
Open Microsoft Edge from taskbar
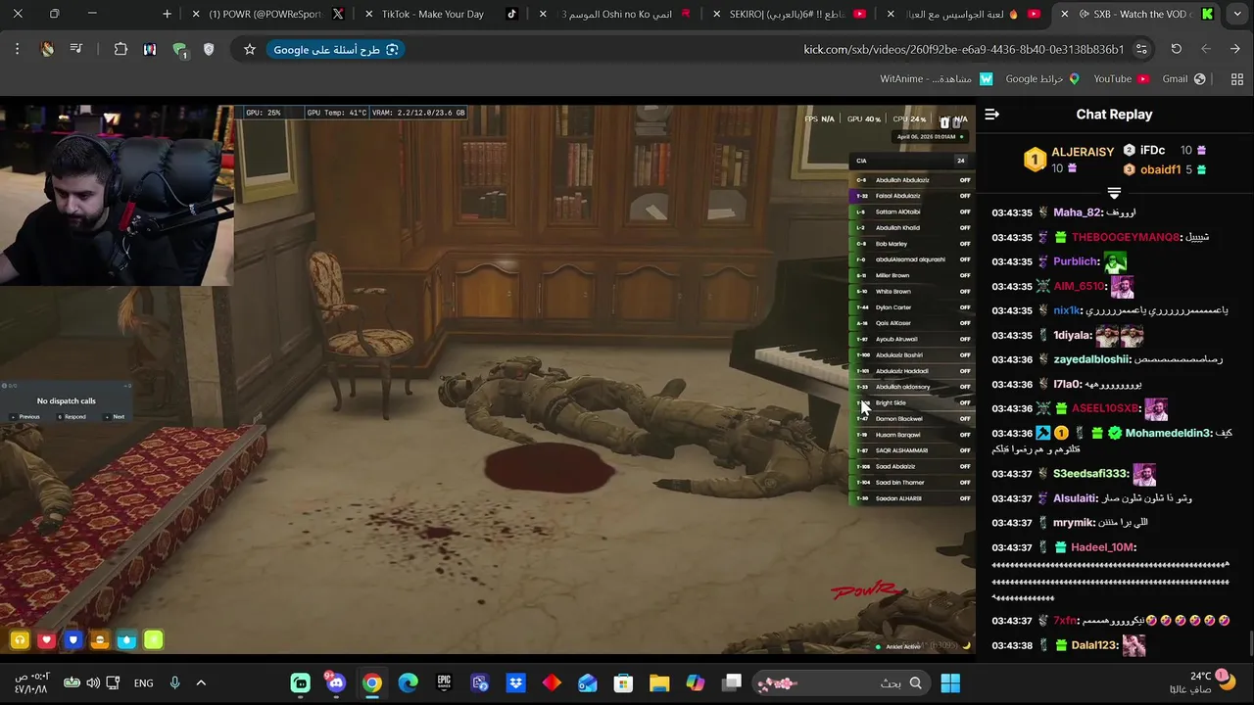[408, 682]
